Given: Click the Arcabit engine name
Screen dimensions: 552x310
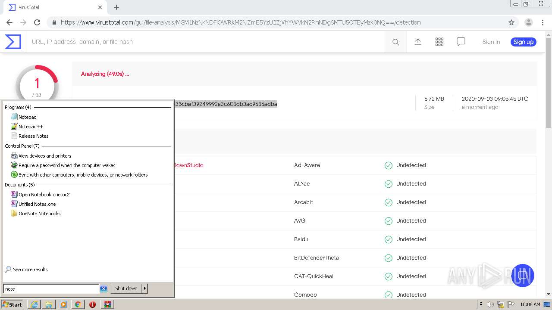Looking at the screenshot, I should pyautogui.click(x=304, y=202).
